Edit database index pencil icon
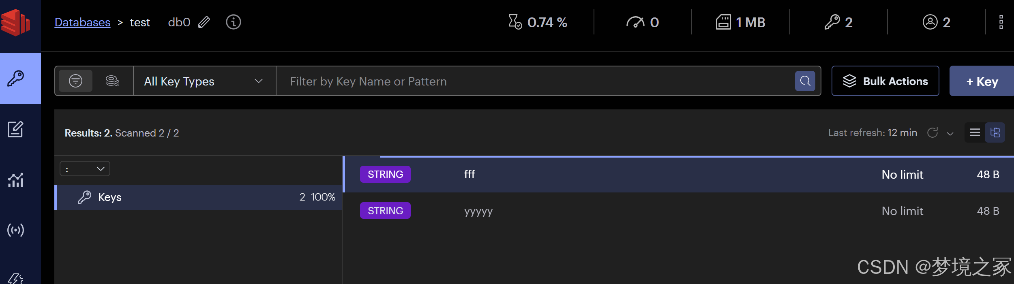The height and width of the screenshot is (284, 1014). pyautogui.click(x=204, y=22)
